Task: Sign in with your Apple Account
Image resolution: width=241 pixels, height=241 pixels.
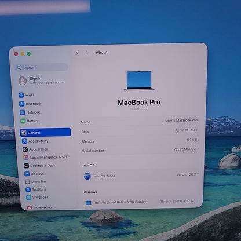Action: (x=42, y=81)
